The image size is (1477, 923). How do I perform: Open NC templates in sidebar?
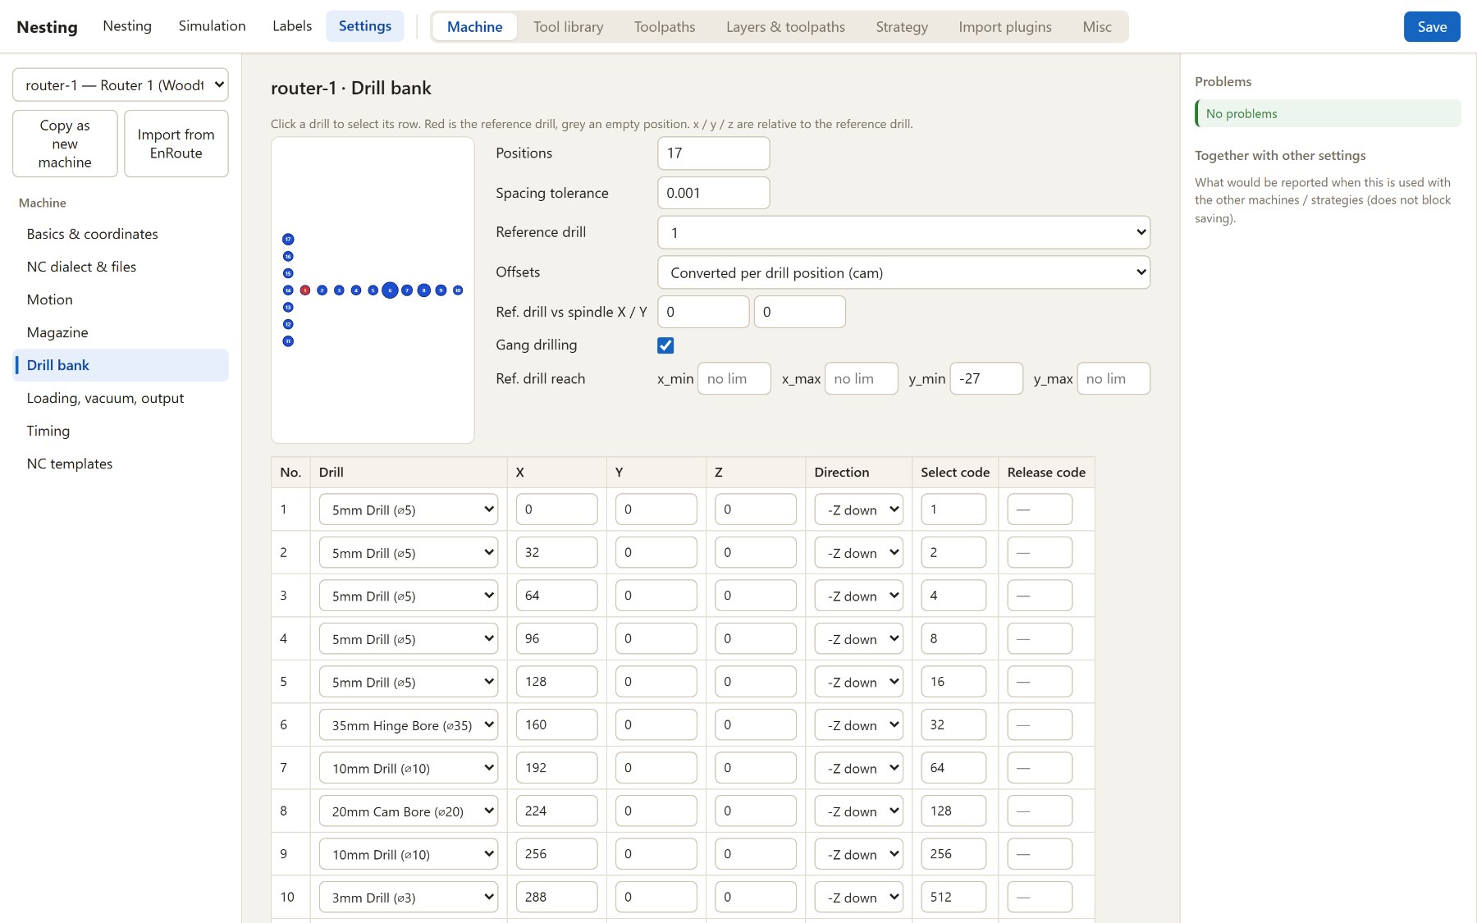coord(121,464)
